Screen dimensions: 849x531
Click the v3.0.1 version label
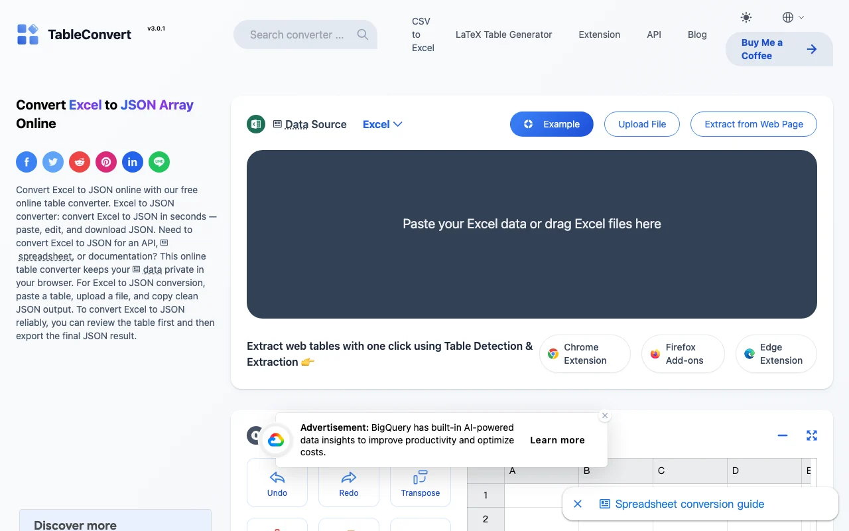coord(157,29)
